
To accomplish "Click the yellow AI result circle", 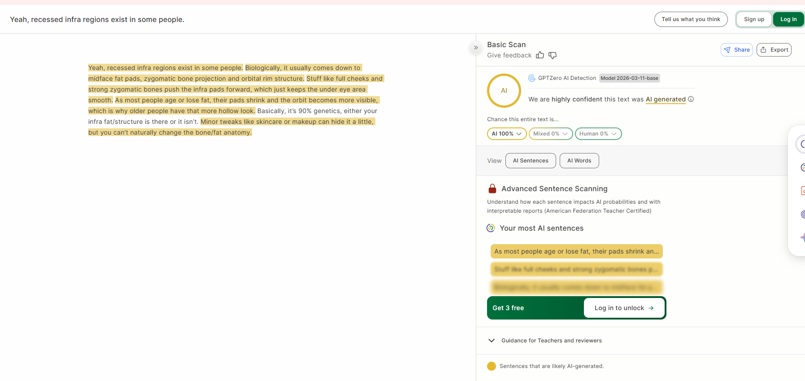I will click(504, 91).
